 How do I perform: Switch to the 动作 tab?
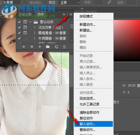tap(41, 15)
